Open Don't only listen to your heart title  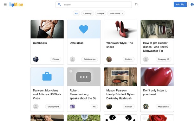pyautogui.click(x=155, y=92)
